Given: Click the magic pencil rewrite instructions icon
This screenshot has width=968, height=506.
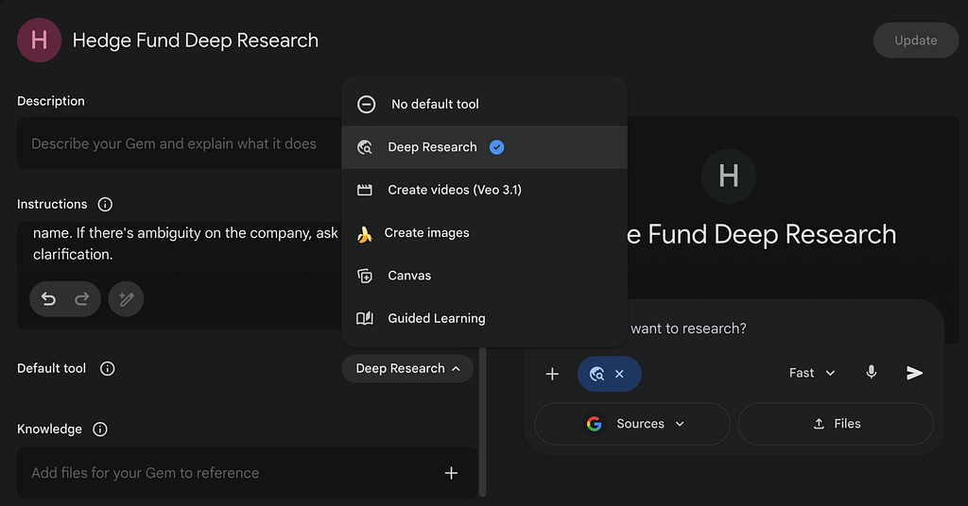Looking at the screenshot, I should pos(126,299).
